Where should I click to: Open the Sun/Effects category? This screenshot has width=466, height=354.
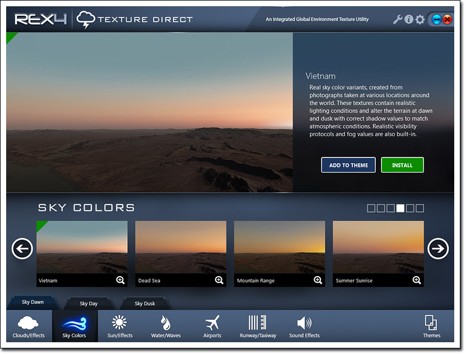click(x=120, y=327)
